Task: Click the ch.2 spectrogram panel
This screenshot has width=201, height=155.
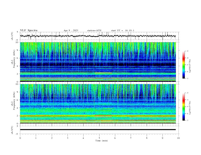Action: point(98,104)
